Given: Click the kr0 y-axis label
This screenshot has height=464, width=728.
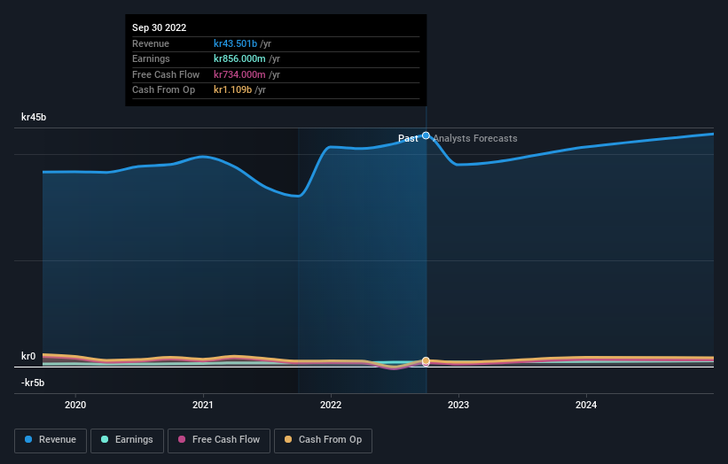Looking at the screenshot, I should point(28,356).
